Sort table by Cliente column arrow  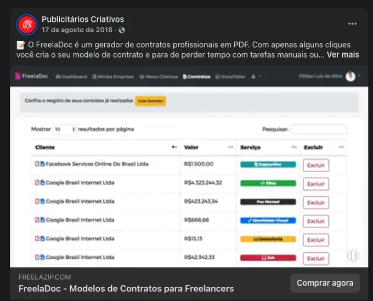tap(174, 147)
